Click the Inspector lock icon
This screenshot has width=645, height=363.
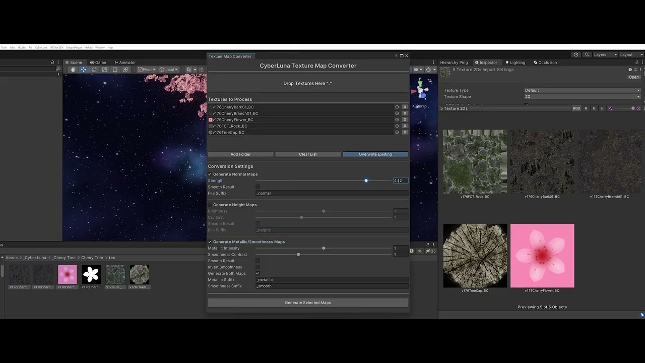click(637, 63)
